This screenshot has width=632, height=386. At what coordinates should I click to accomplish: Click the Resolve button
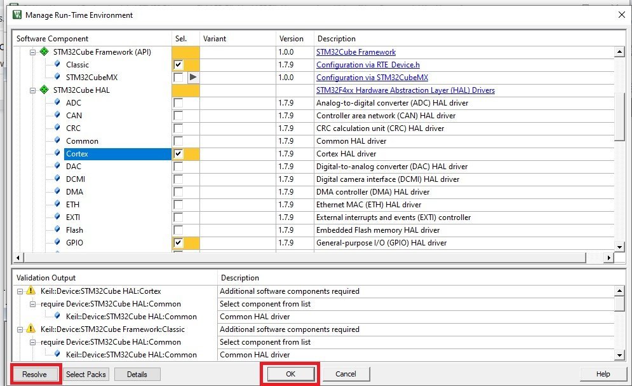coord(35,375)
